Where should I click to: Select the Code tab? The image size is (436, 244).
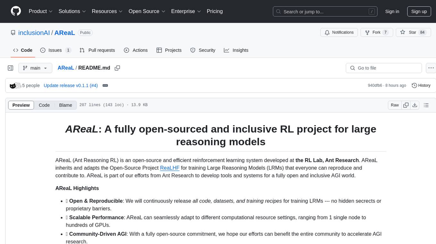tap(23, 50)
